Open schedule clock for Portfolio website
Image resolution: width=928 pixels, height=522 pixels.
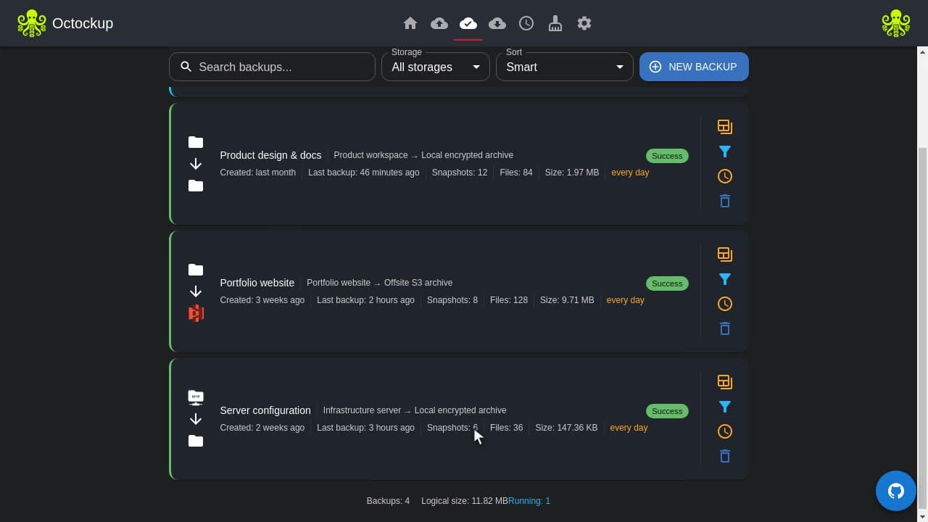[724, 304]
